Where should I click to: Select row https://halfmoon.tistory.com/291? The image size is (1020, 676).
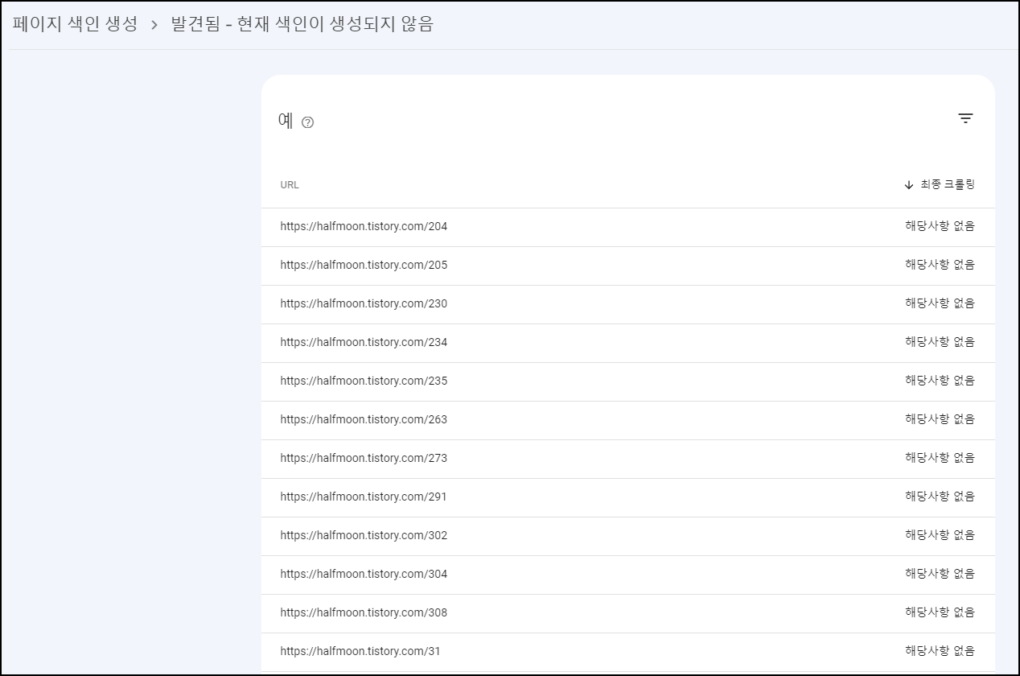coord(627,497)
